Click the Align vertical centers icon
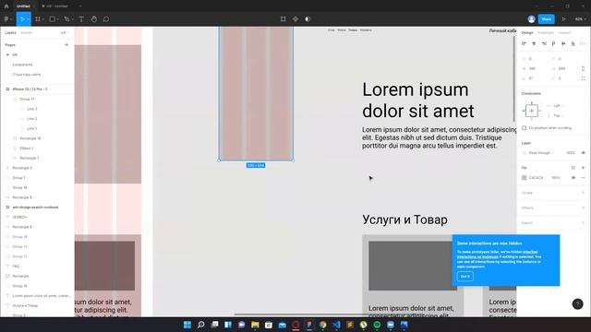 [563, 43]
